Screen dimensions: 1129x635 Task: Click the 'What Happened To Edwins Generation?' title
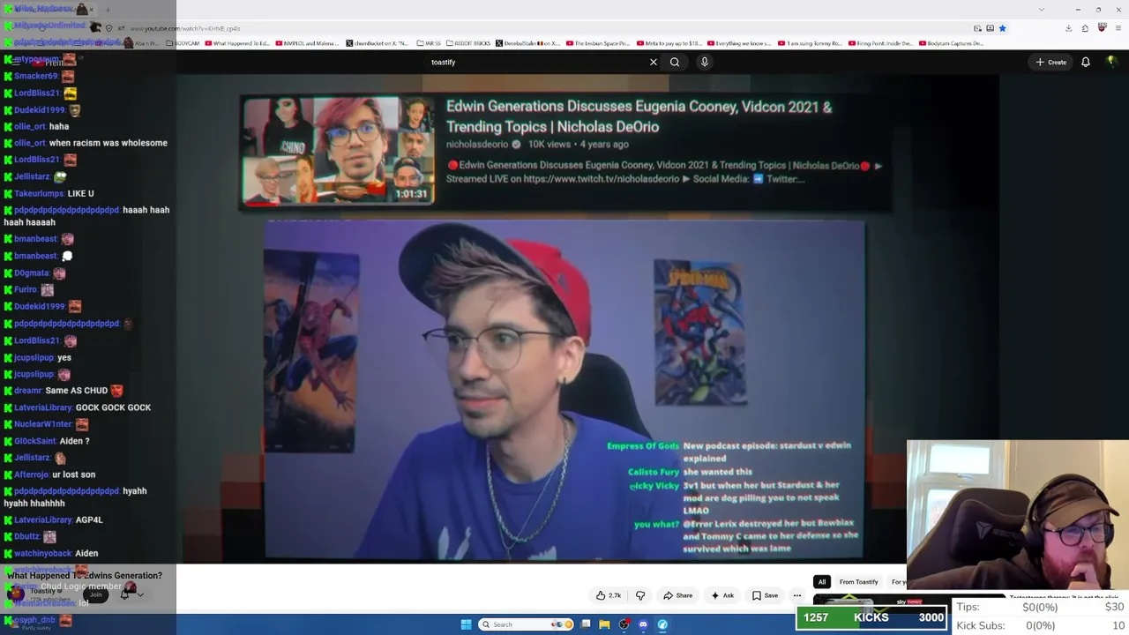point(85,575)
